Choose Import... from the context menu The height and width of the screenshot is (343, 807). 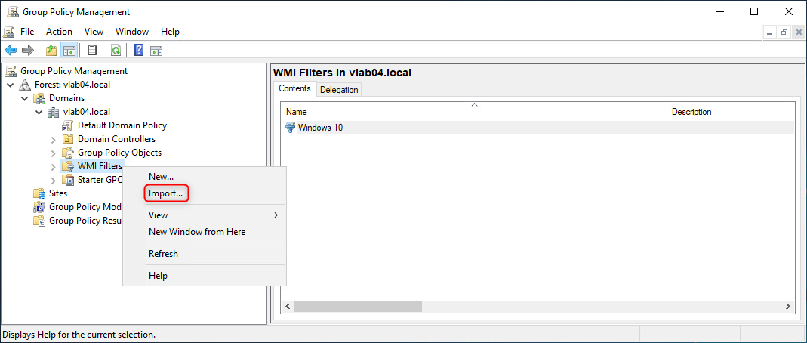click(165, 193)
